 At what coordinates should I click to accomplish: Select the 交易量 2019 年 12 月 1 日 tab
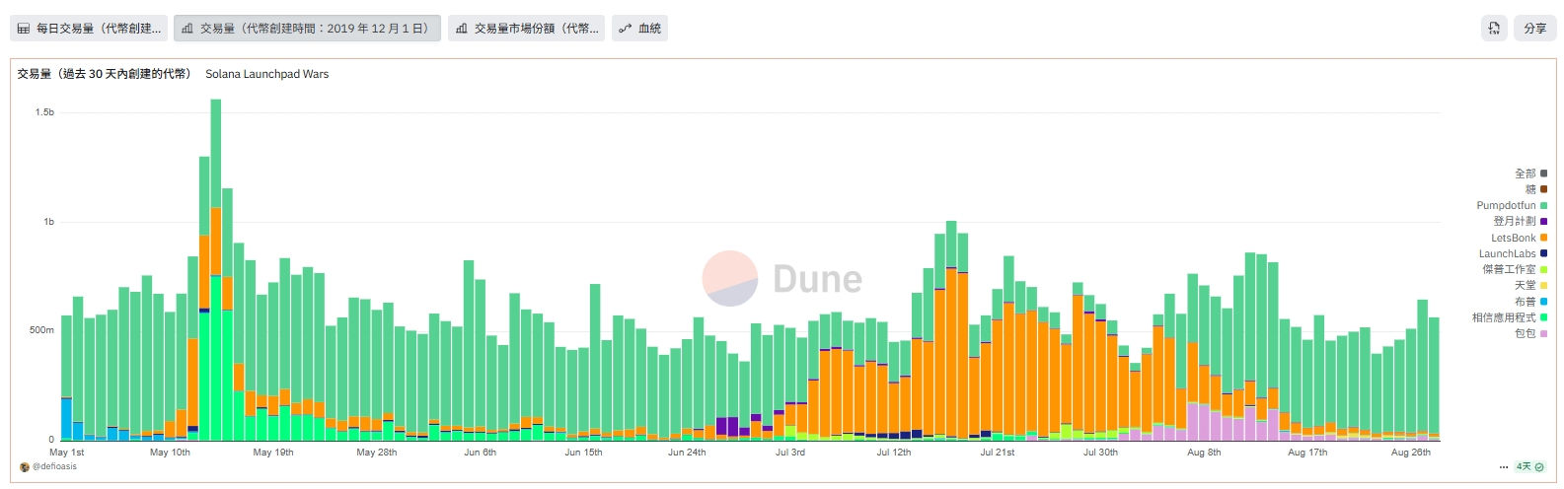tap(307, 29)
